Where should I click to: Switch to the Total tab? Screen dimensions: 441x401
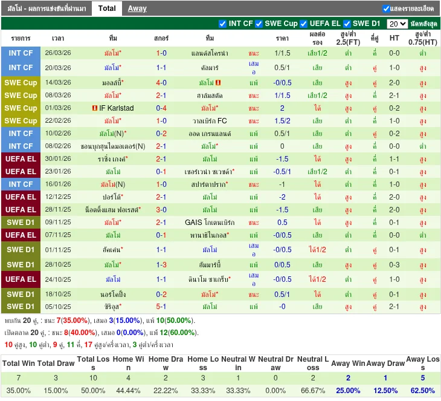point(107,8)
